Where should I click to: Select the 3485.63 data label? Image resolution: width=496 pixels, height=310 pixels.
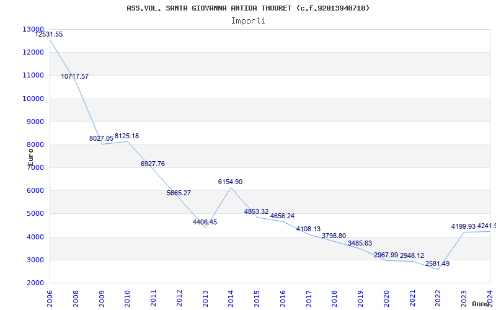[360, 243]
